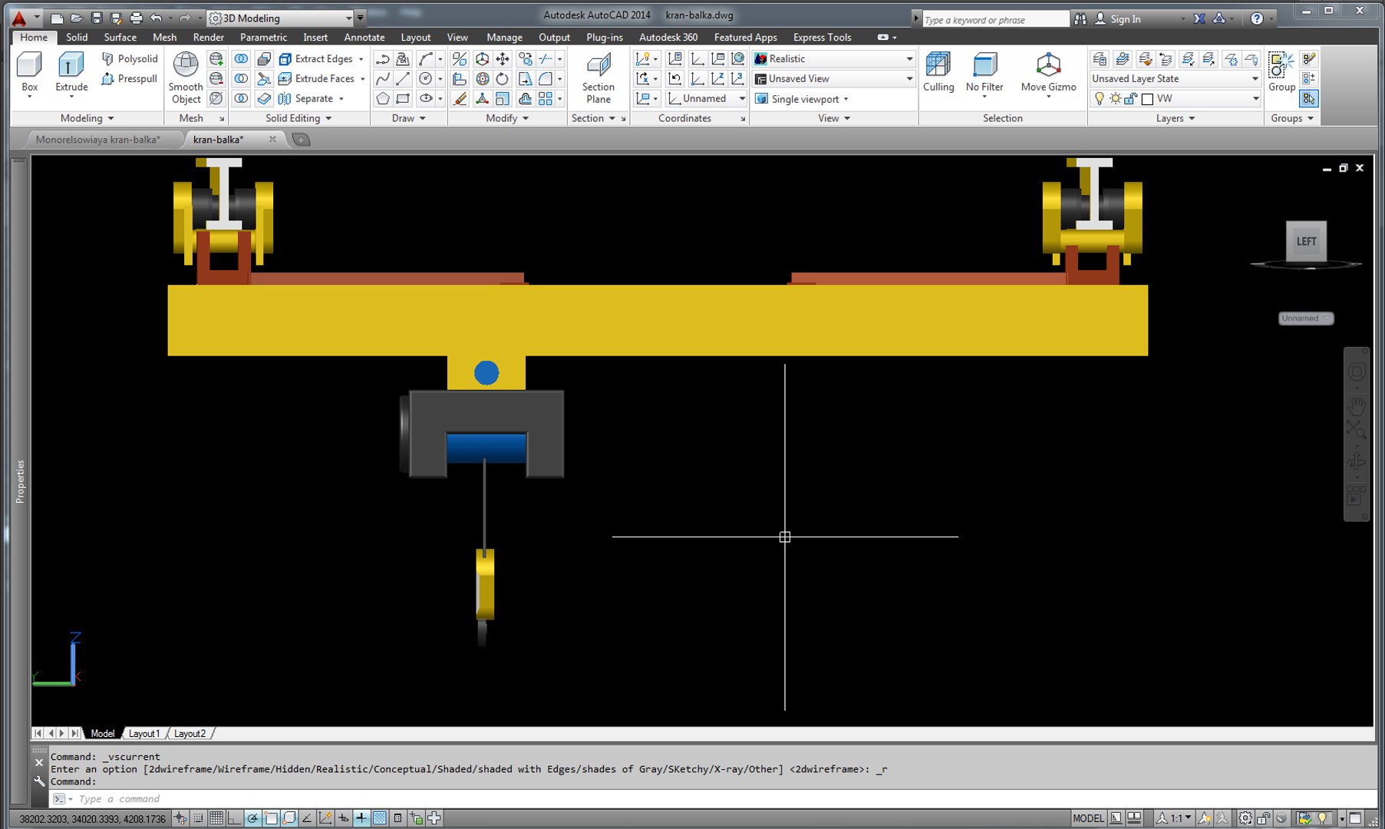Click the Save icon in quick access toolbar
The image size is (1385, 829).
tap(97, 18)
